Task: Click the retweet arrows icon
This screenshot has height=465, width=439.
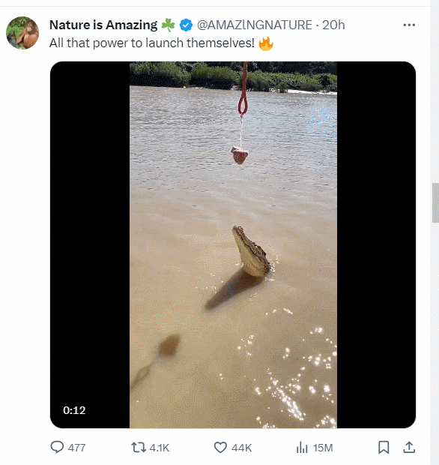Action: coord(139,447)
